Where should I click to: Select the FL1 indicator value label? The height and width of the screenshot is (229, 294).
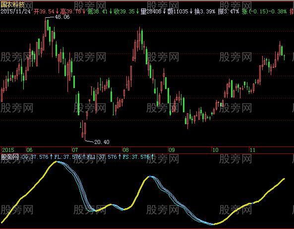coord(102,157)
